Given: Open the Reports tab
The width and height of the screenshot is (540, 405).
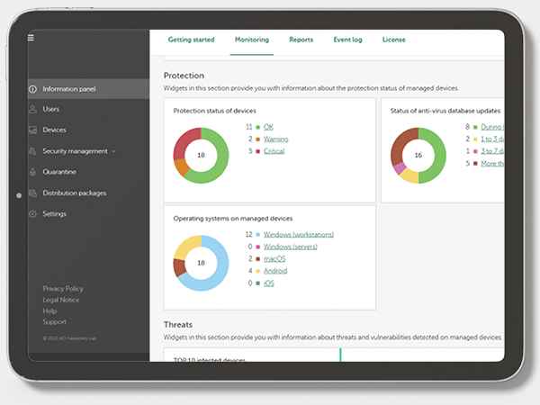Looking at the screenshot, I should click(x=301, y=40).
